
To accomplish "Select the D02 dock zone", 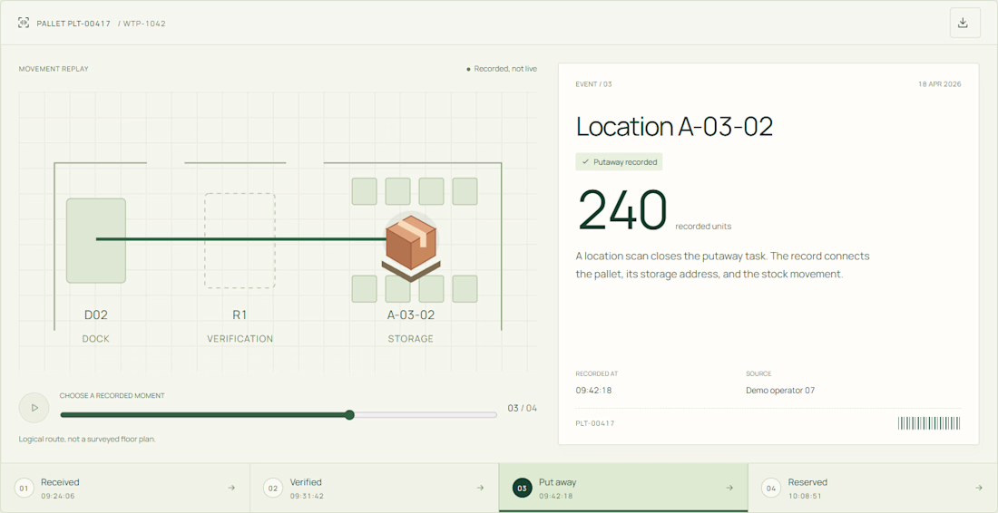I will 96,240.
